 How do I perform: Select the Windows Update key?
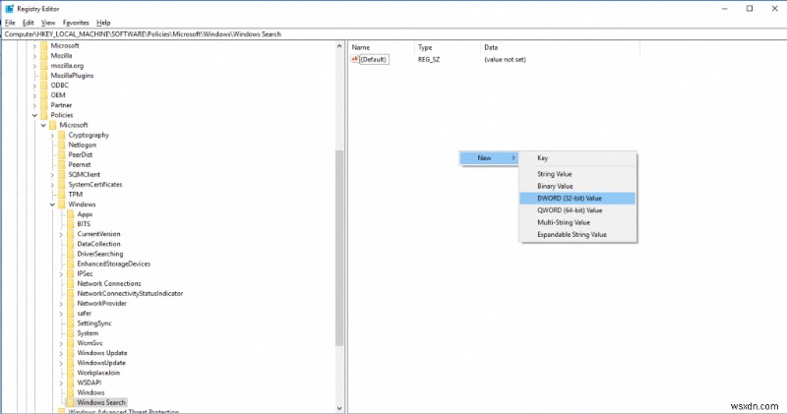pyautogui.click(x=102, y=353)
